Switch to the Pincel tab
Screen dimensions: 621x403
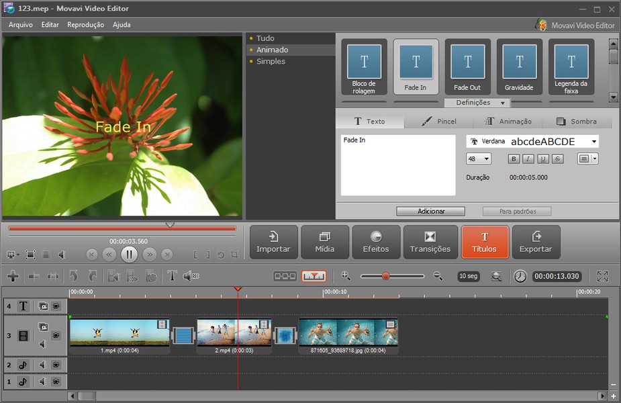[x=439, y=122]
